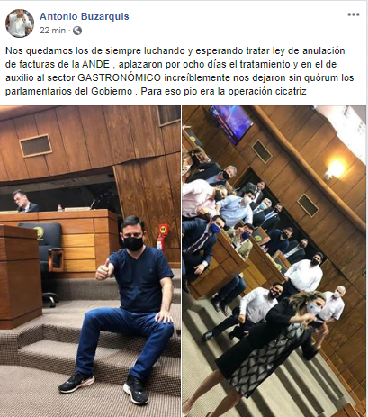Click the word "GASTRONÓMICO" in the post text
Image resolution: width=368 pixels, height=417 pixels.
click(x=120, y=77)
